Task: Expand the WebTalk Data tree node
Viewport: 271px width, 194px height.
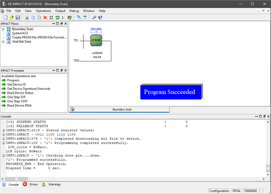Action: pos(3,42)
